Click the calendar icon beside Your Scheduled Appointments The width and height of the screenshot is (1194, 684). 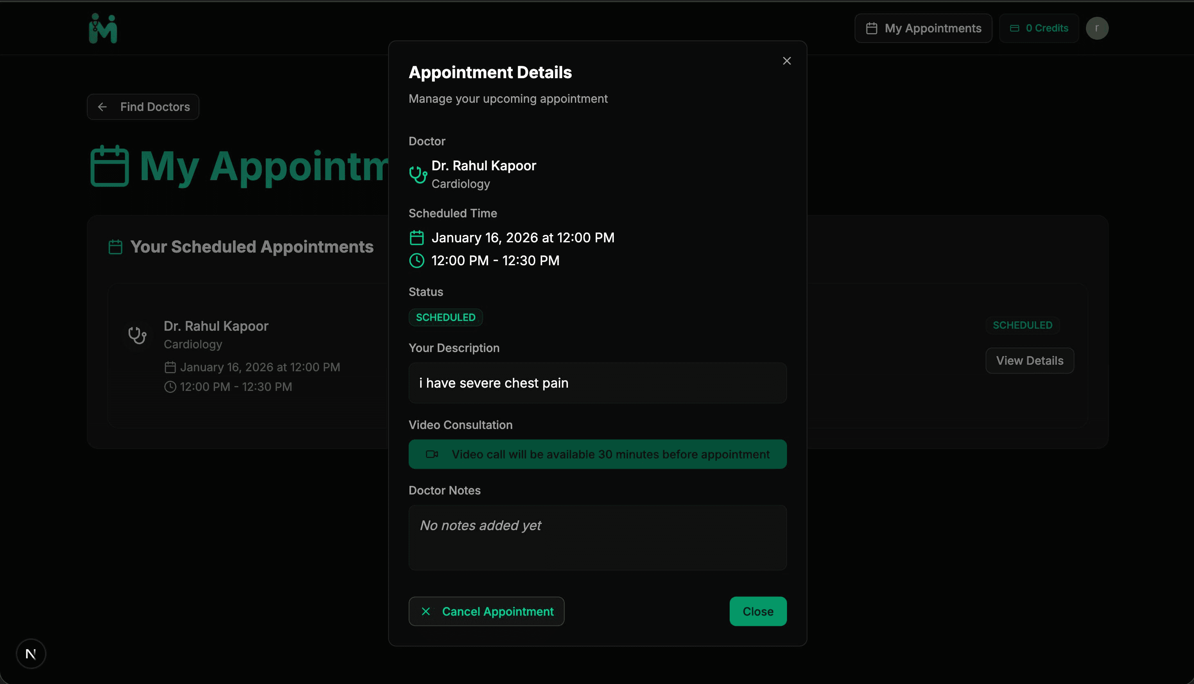pyautogui.click(x=115, y=246)
